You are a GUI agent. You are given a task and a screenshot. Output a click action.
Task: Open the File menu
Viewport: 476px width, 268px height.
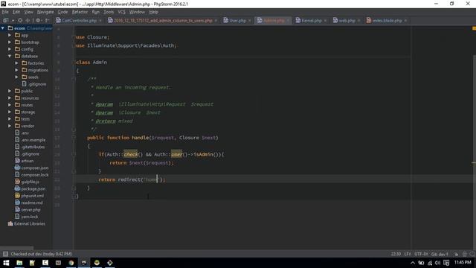(5, 12)
